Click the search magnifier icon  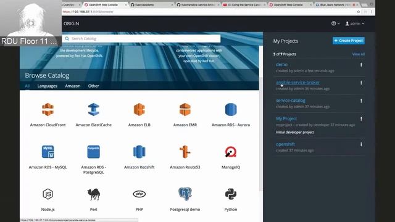pyautogui.click(x=67, y=38)
